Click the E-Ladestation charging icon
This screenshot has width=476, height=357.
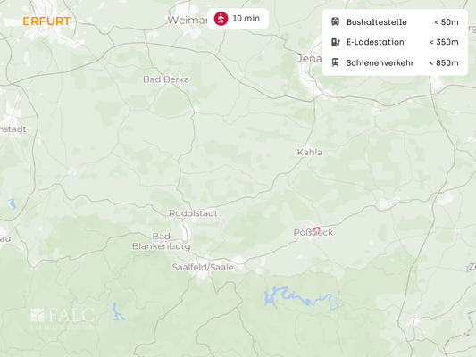click(335, 42)
